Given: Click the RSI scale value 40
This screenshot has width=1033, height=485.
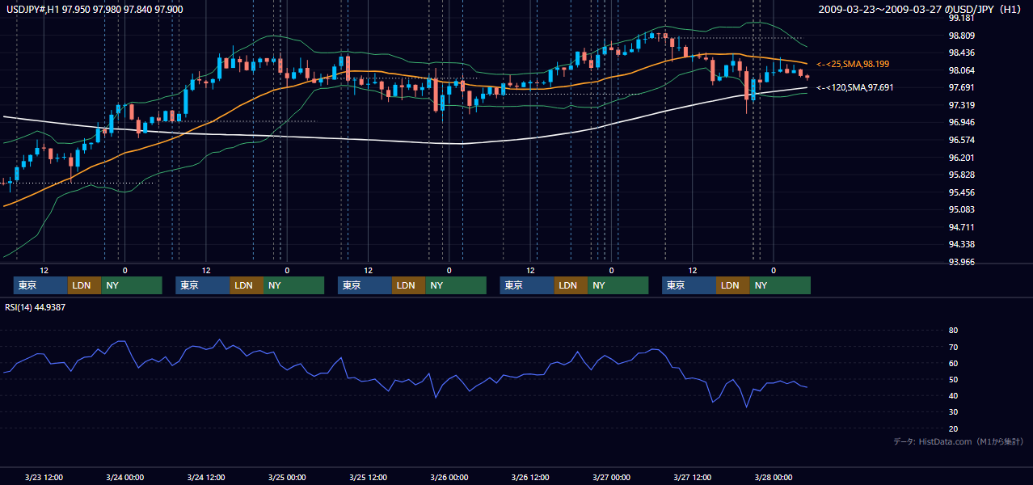Looking at the screenshot, I should click(x=953, y=395).
